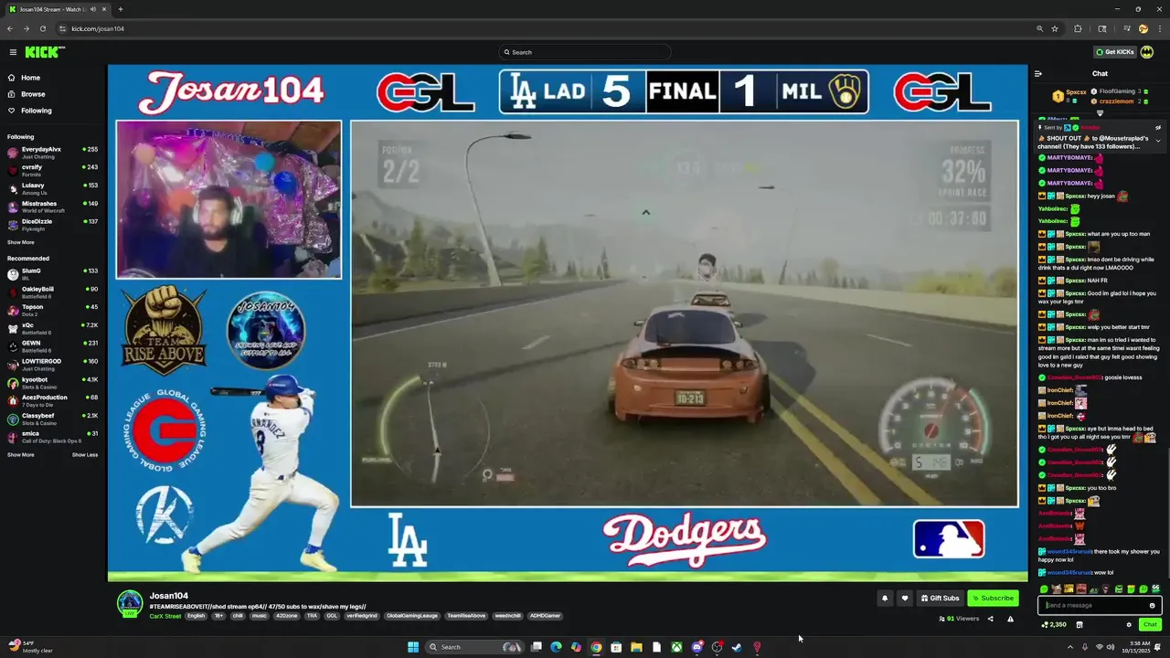Click the Gift Subs button
The width and height of the screenshot is (1170, 658).
[x=940, y=599]
